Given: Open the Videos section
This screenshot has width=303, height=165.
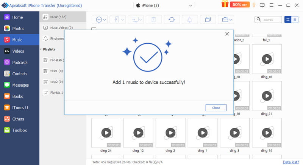Looking at the screenshot, I should (x=20, y=51).
